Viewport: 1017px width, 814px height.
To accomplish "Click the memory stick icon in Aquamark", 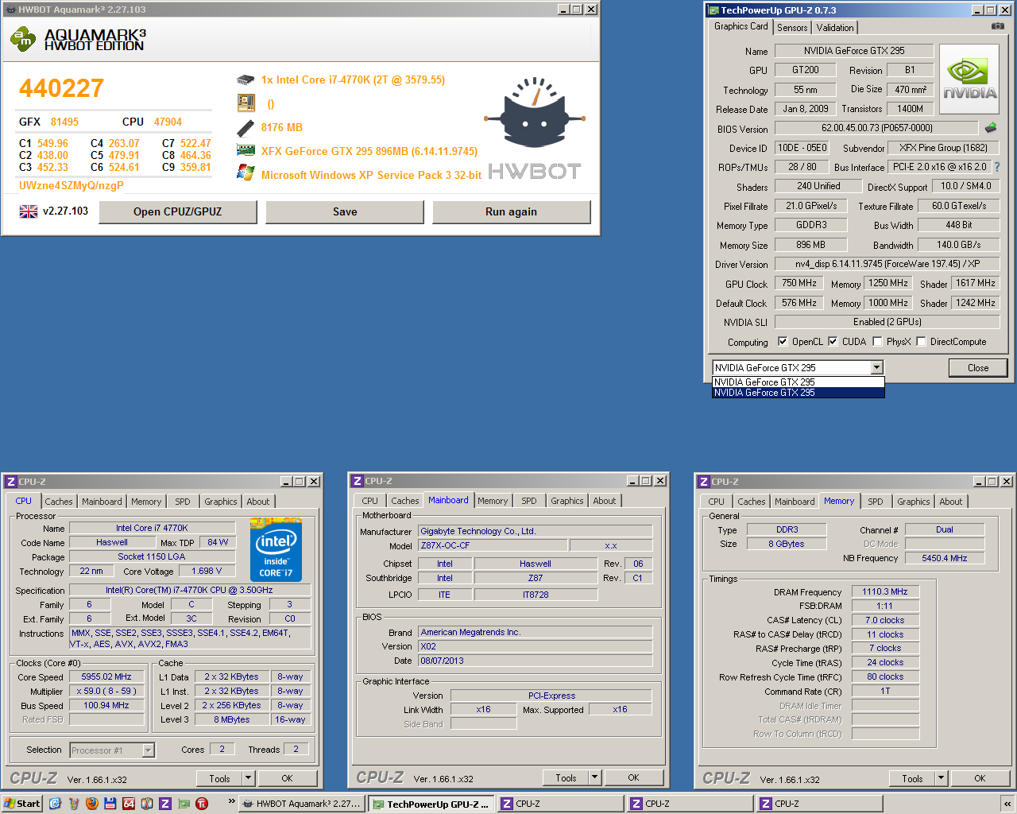I will coord(246,127).
